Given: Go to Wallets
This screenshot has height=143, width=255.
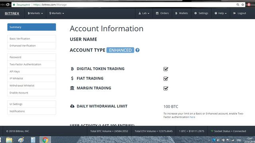Looking at the screenshot, I should 182,13.
